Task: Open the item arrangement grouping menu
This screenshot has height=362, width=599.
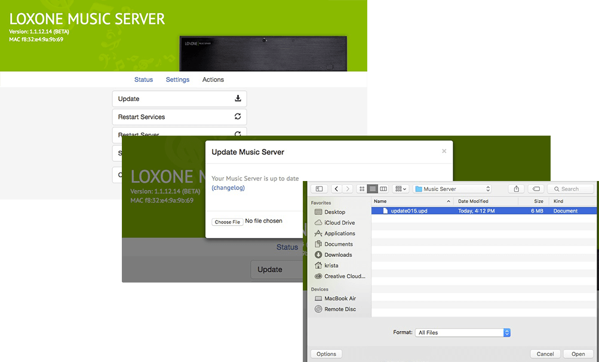Action: 399,188
